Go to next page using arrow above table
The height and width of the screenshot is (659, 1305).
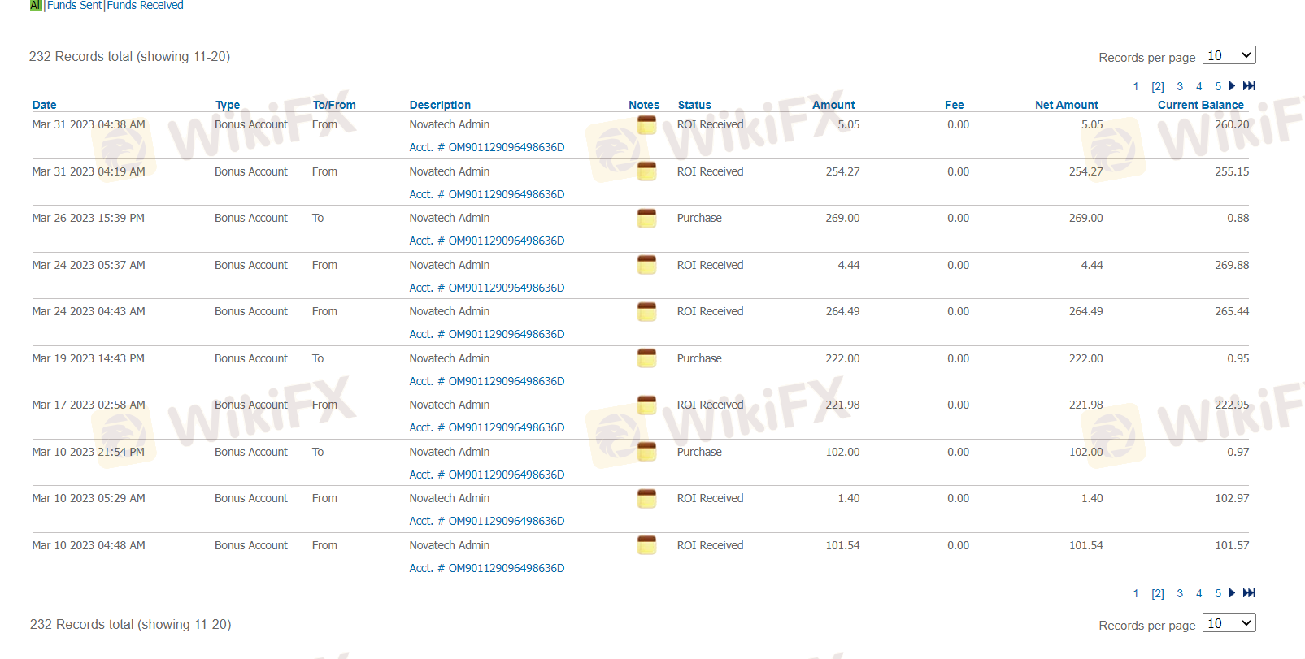[x=1232, y=86]
